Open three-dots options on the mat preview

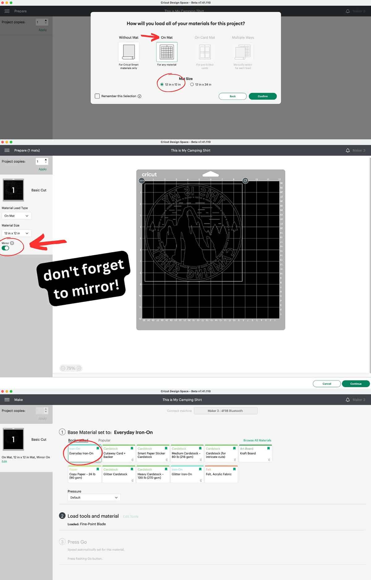pos(142,181)
